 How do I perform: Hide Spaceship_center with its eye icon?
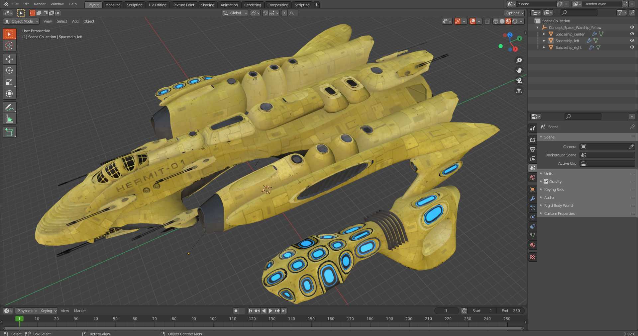pyautogui.click(x=632, y=34)
